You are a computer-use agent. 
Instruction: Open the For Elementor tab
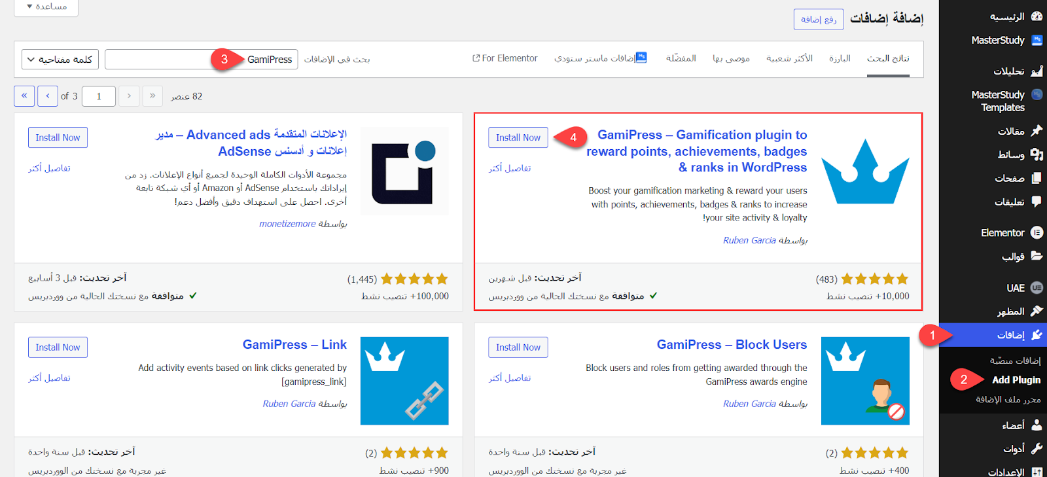click(x=505, y=58)
